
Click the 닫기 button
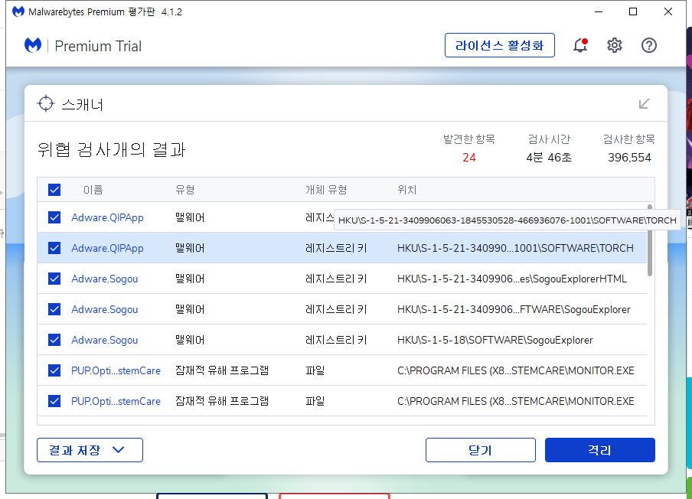click(481, 450)
